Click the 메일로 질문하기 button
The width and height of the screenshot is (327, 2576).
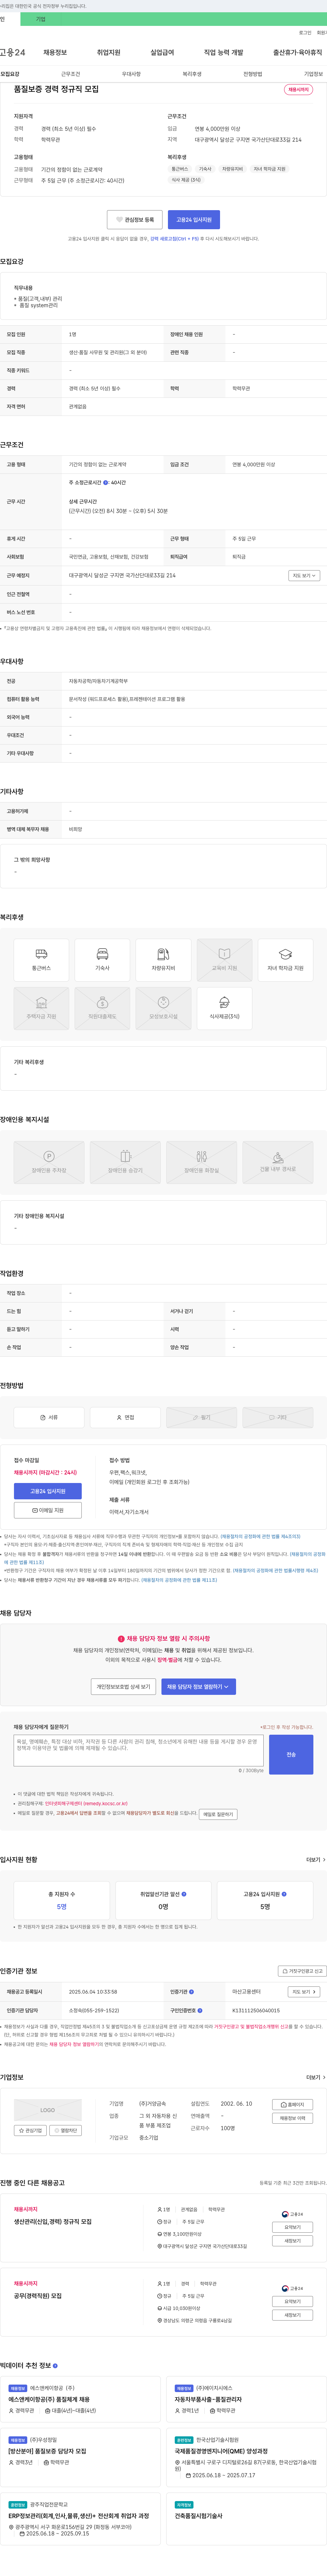click(218, 1814)
